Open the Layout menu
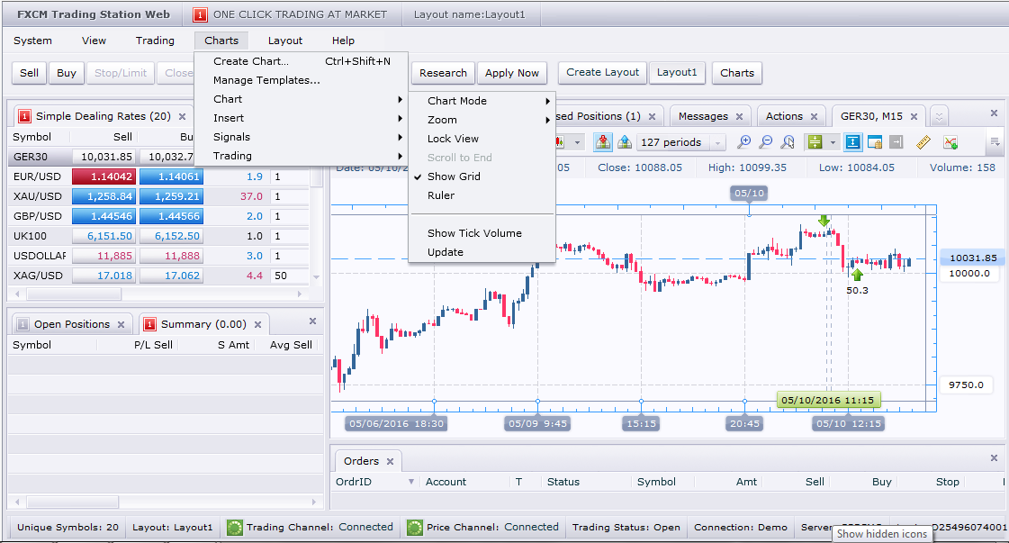This screenshot has width=1009, height=543. [285, 41]
